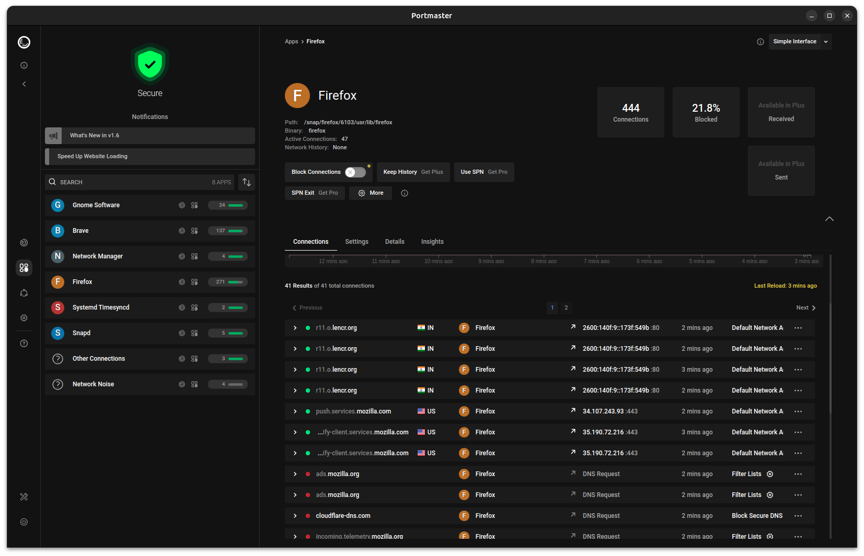Click the power icon at sidebar bottom
The image size is (864, 556).
[24, 522]
